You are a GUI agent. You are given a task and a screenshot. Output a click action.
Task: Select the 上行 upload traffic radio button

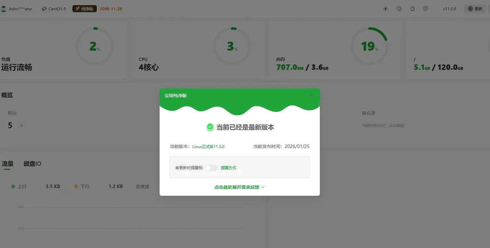pos(13,186)
